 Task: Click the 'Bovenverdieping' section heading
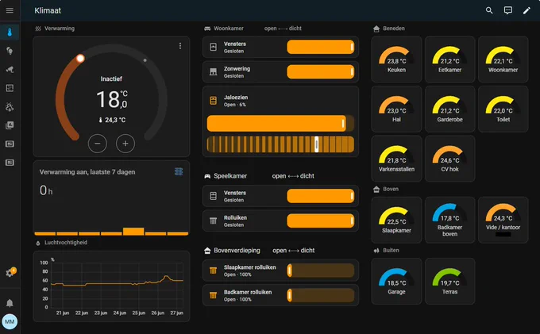237,251
